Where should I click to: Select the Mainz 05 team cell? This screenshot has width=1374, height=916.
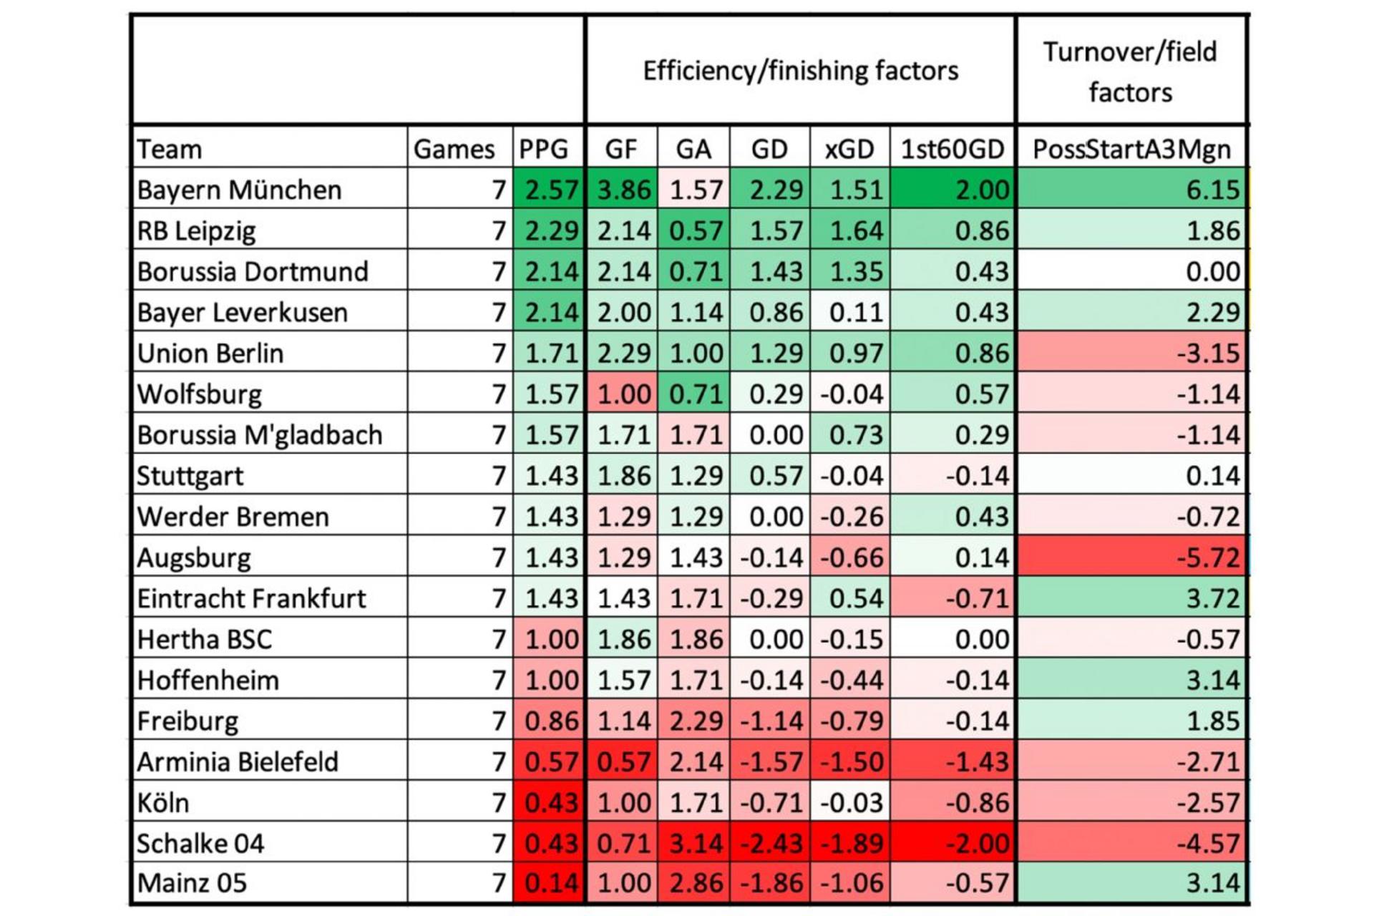click(x=192, y=883)
